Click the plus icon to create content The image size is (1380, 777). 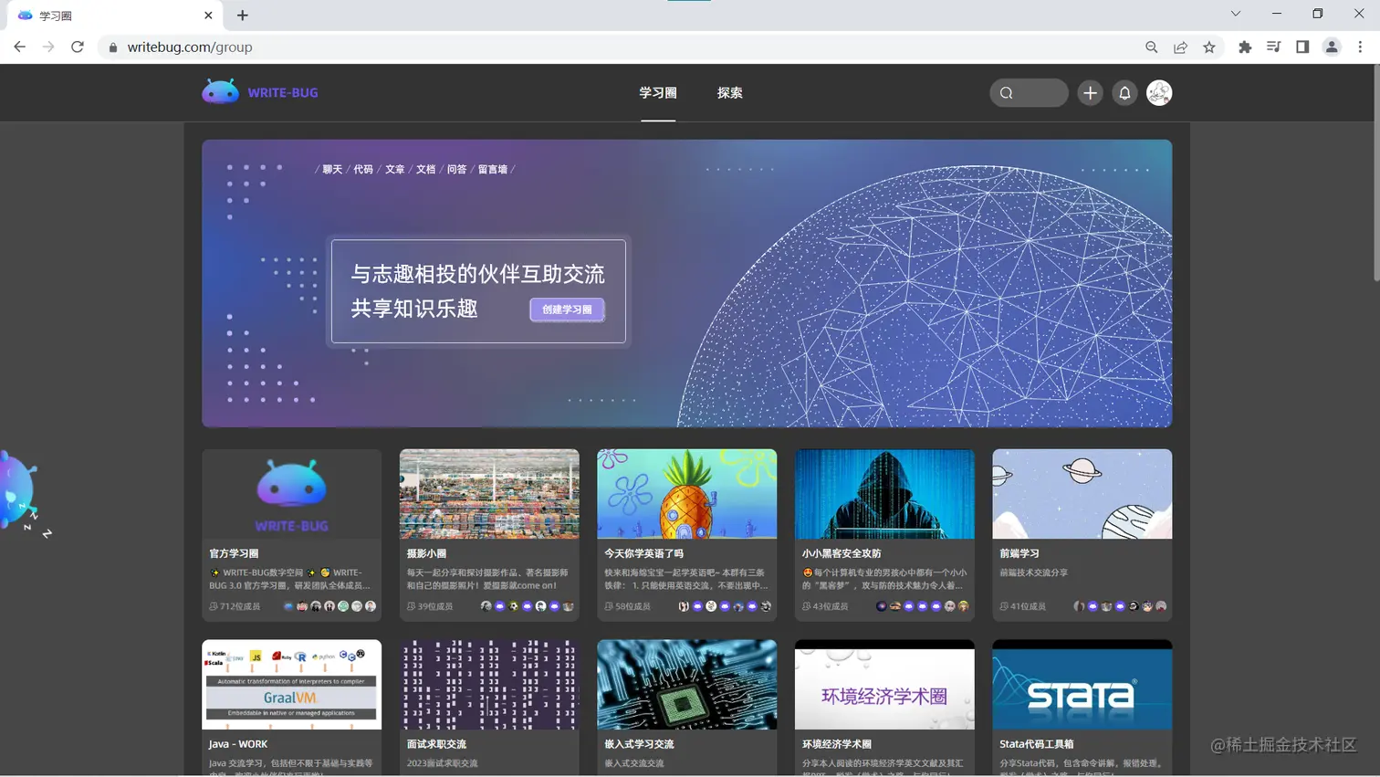point(1090,92)
